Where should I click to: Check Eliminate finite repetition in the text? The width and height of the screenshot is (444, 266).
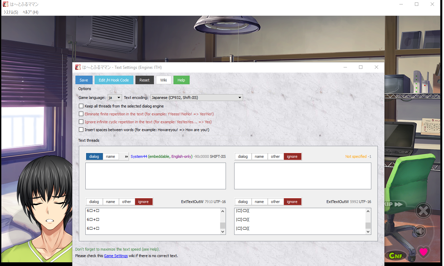tap(81, 114)
